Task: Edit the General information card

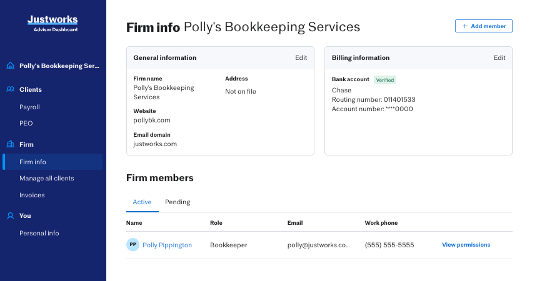Action: (301, 57)
